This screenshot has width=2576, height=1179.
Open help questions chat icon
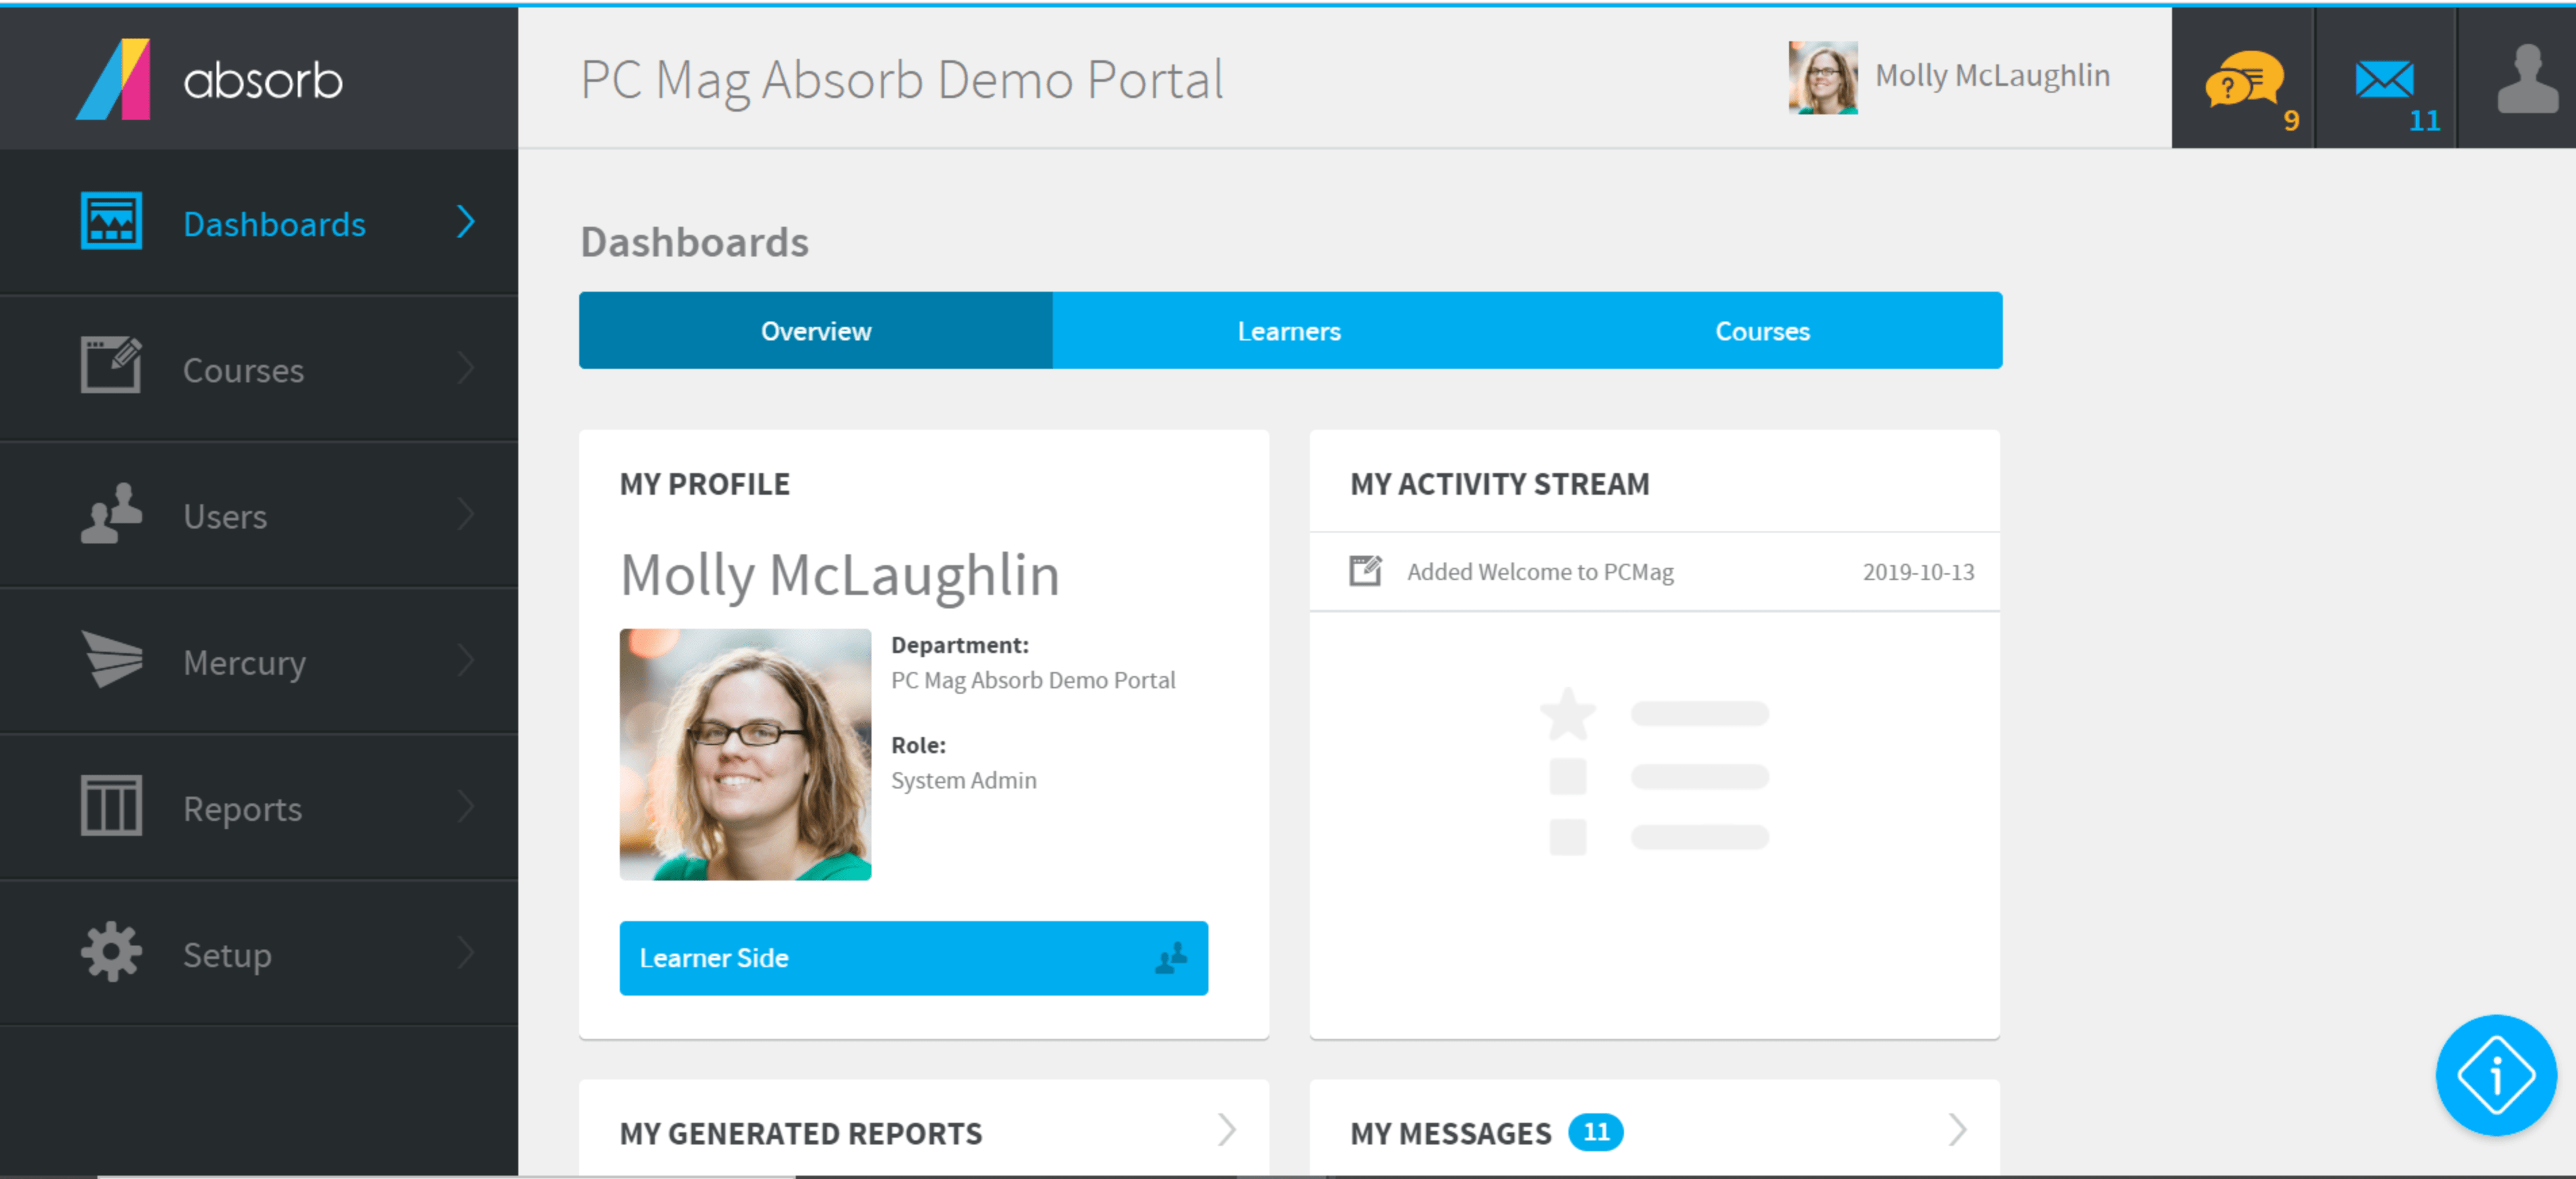click(x=2244, y=79)
